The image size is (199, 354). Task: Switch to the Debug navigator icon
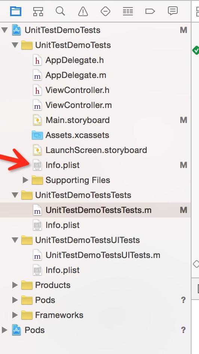pyautogui.click(x=128, y=11)
